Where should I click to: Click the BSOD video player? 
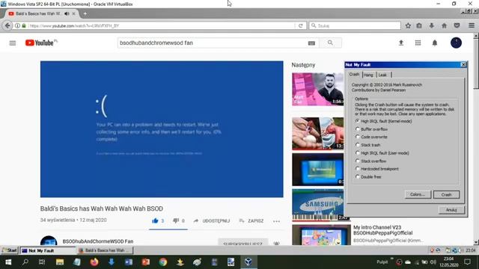click(x=162, y=129)
